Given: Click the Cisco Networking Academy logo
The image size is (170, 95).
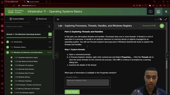Looking at the screenshot, I should [x=15, y=12].
